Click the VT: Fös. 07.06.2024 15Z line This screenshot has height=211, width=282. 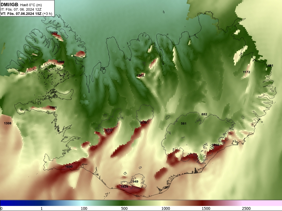27,14
